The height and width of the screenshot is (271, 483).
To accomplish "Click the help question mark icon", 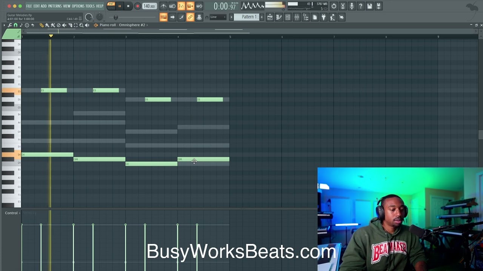I will (361, 6).
